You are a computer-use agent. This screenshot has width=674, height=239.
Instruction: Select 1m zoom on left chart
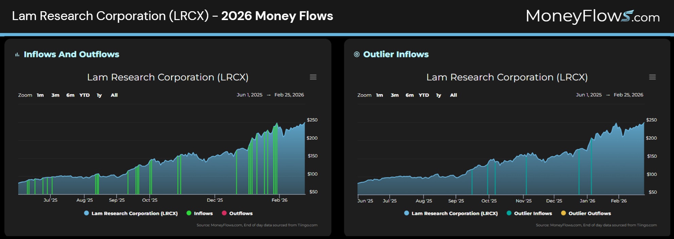click(40, 95)
